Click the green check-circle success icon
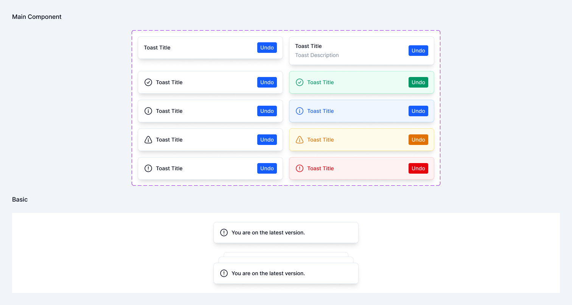The width and height of the screenshot is (572, 305). [x=300, y=82]
